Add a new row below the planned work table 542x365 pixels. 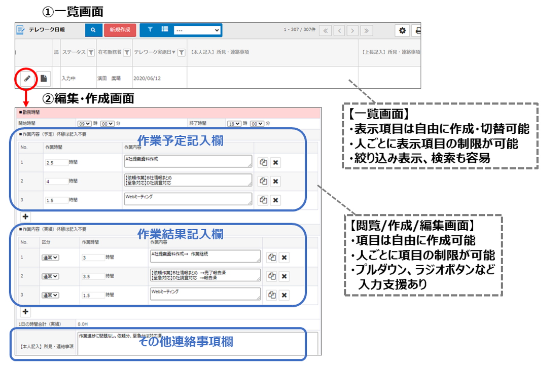tap(25, 217)
